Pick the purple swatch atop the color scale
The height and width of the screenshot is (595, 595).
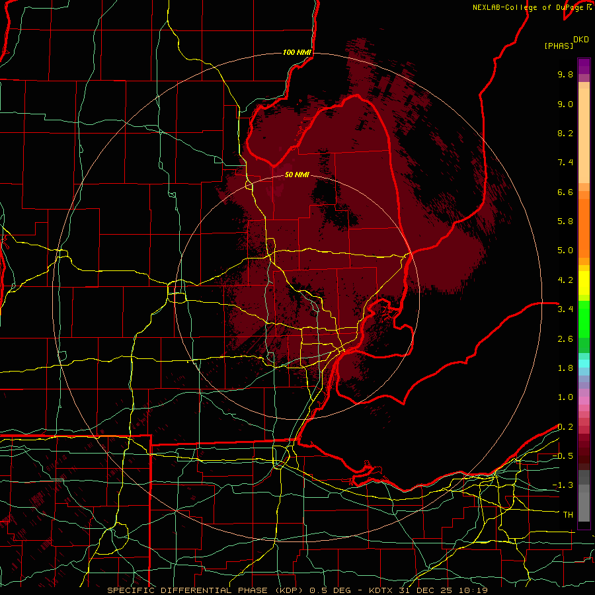(x=584, y=66)
